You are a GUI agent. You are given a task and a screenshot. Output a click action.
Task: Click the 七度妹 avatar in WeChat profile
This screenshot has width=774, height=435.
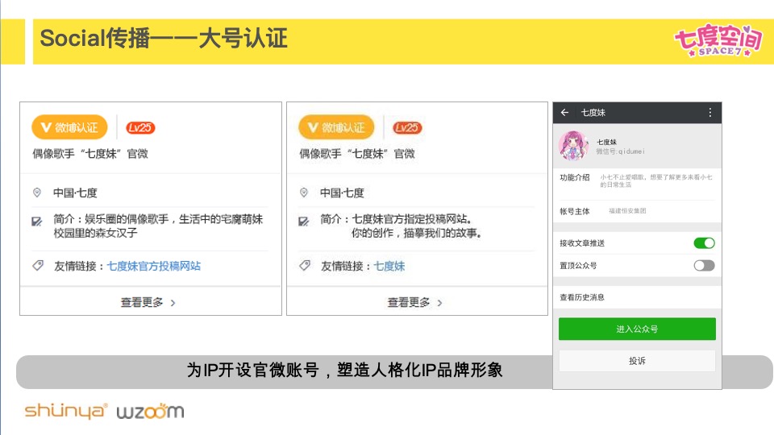tap(573, 146)
